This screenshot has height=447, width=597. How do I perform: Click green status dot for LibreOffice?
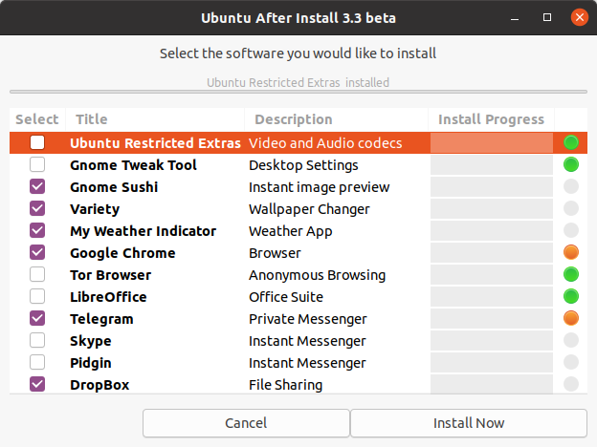571,296
